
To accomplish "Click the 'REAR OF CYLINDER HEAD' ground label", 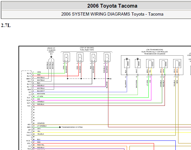I will pyautogui.click(x=51, y=50).
